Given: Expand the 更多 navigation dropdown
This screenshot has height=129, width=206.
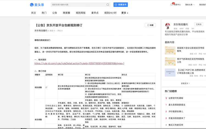Looking at the screenshot, I should (x=125, y=13).
